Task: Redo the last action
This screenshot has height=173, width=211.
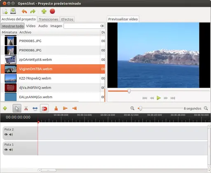Action: (33, 12)
